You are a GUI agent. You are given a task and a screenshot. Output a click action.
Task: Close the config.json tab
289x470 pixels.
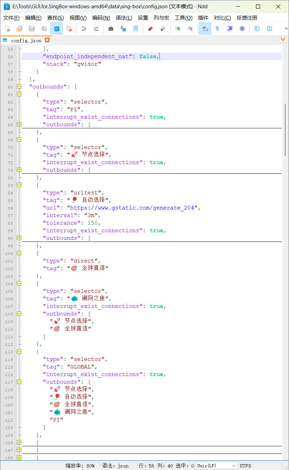[47, 40]
